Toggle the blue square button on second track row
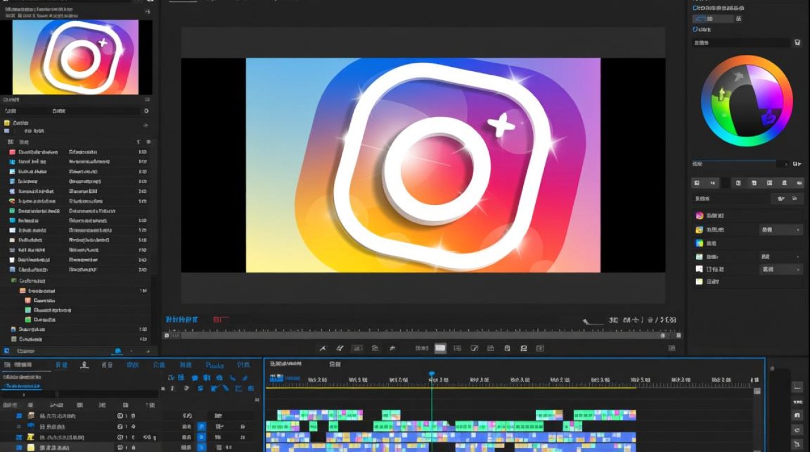This screenshot has height=452, width=810. 202,427
